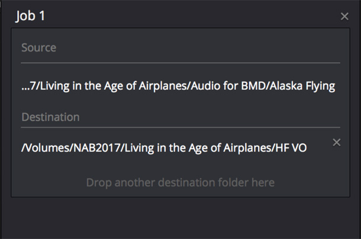Click the divider line under Source
The image size is (361, 239).
pyautogui.click(x=180, y=62)
